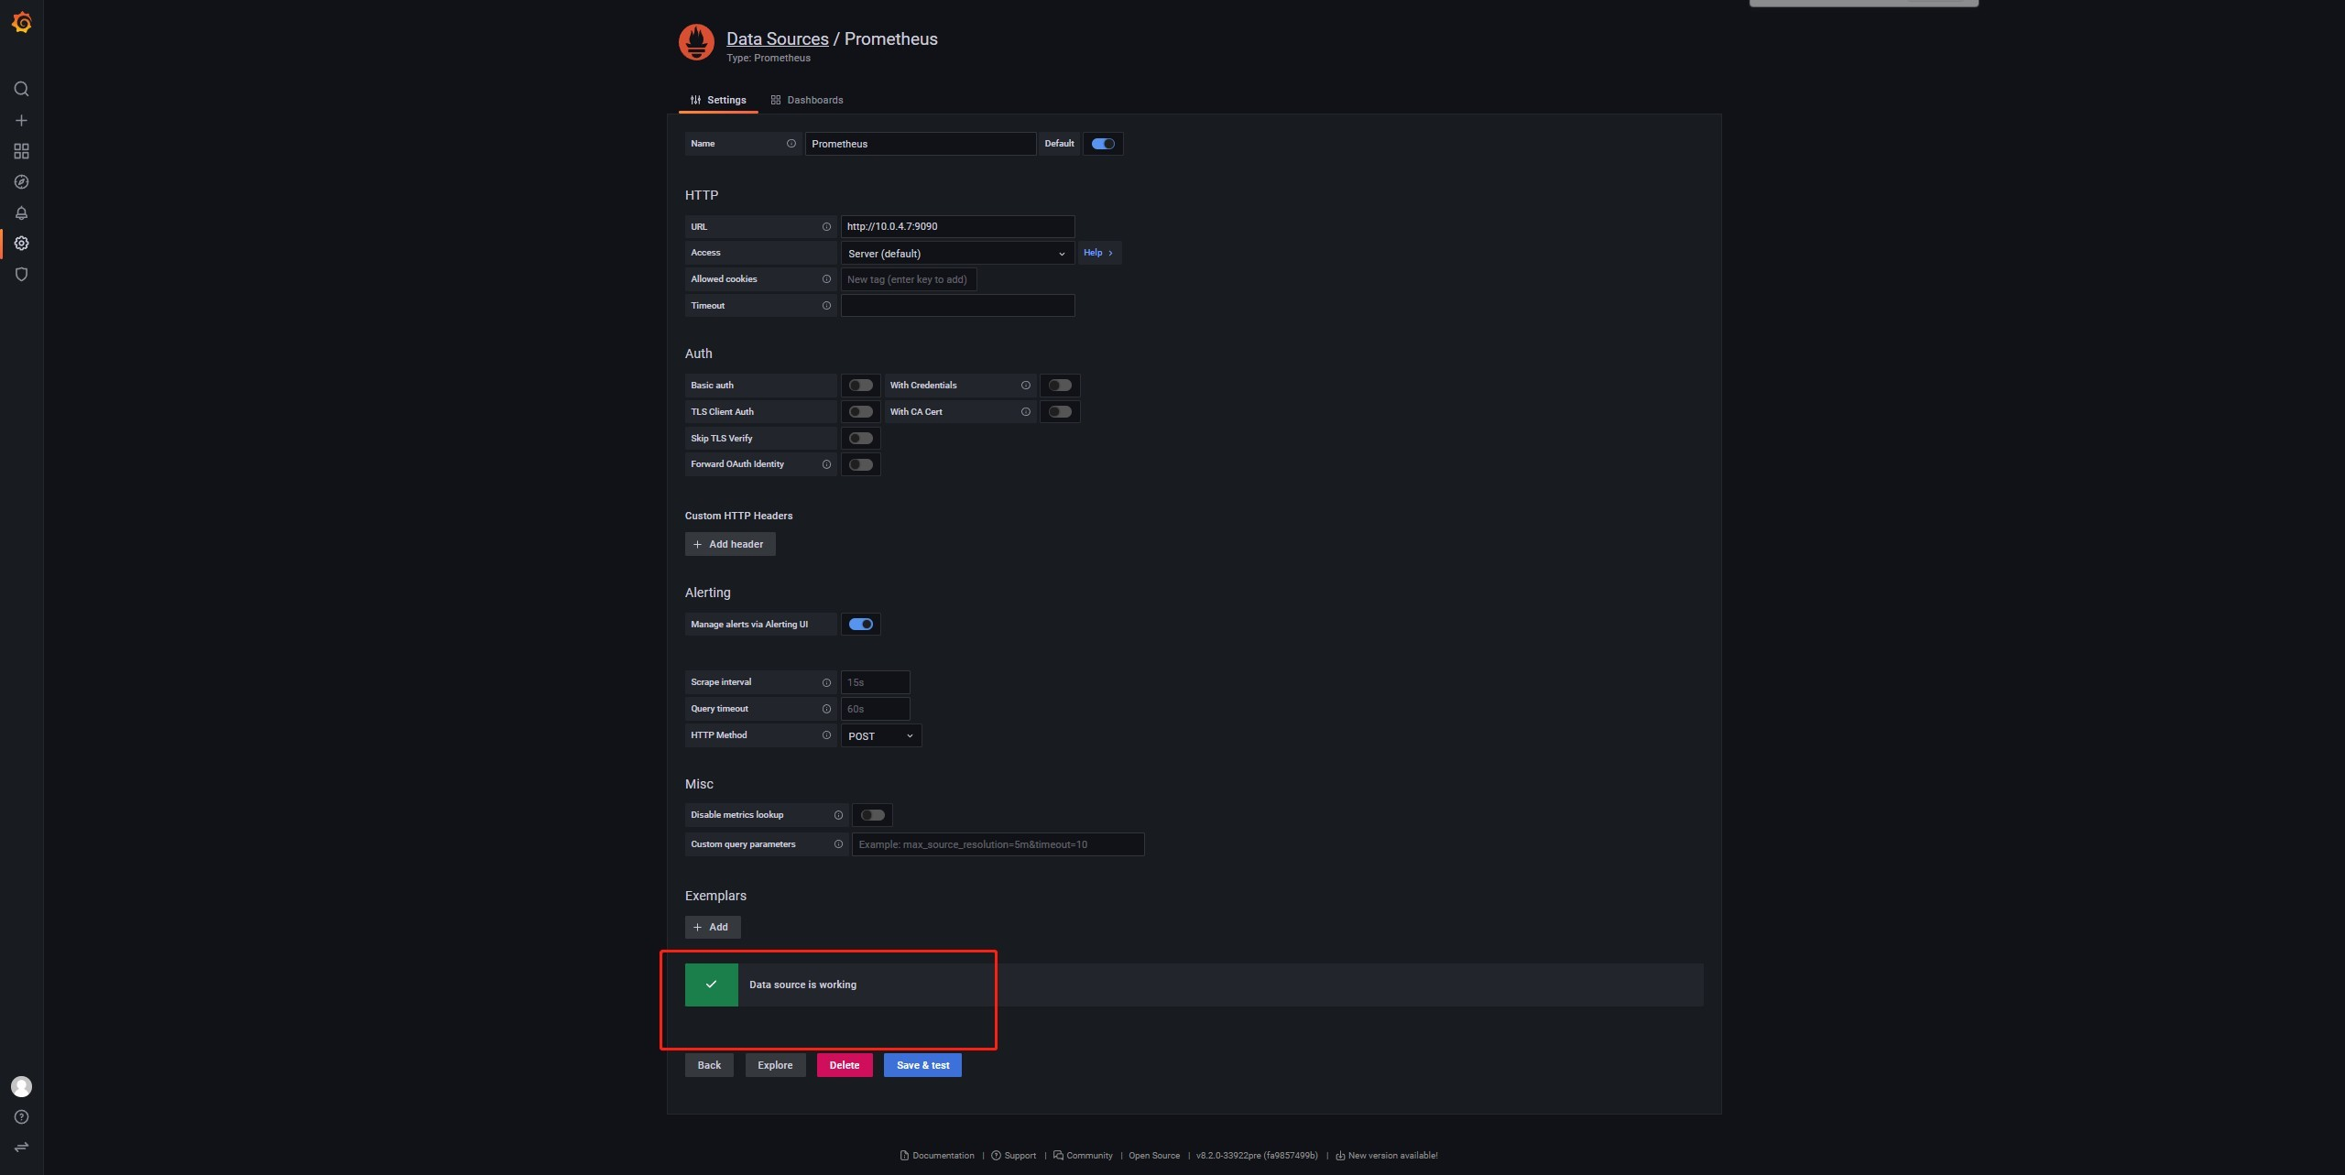Expand the Access Help section

[x=1099, y=253]
